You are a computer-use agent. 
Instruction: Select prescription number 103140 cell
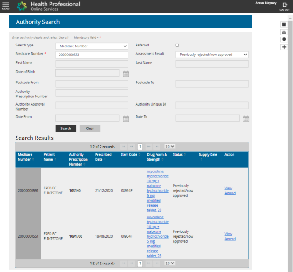tap(75, 191)
